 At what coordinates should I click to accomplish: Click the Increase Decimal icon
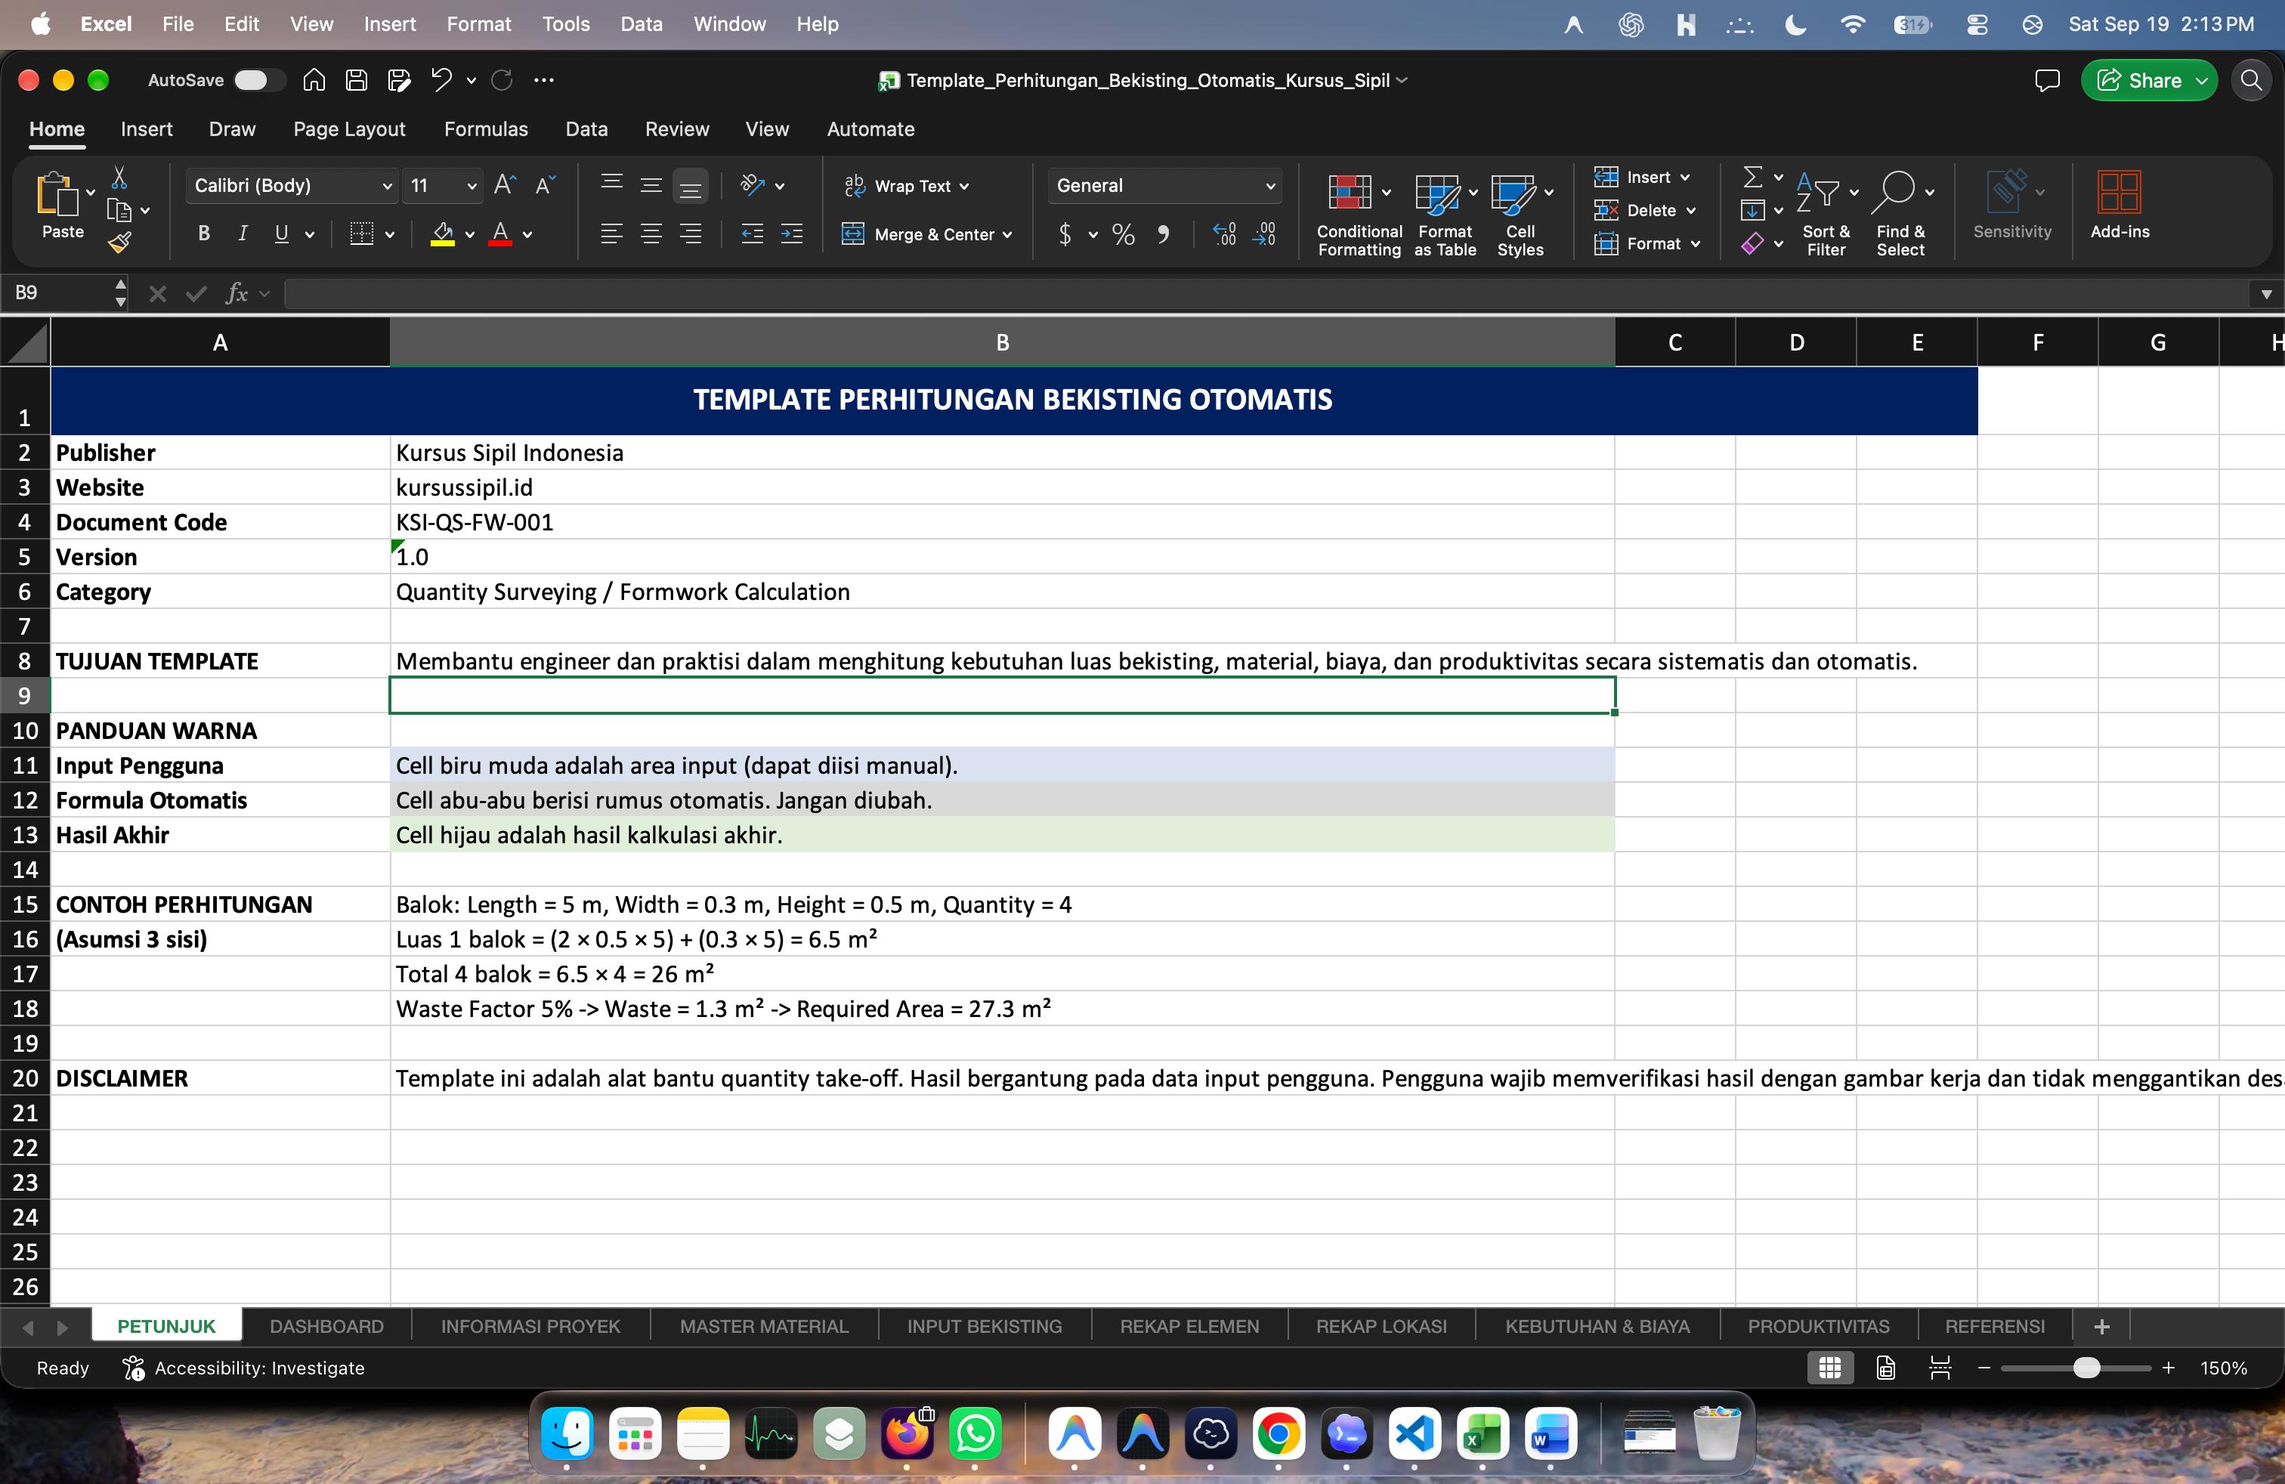pos(1224,234)
